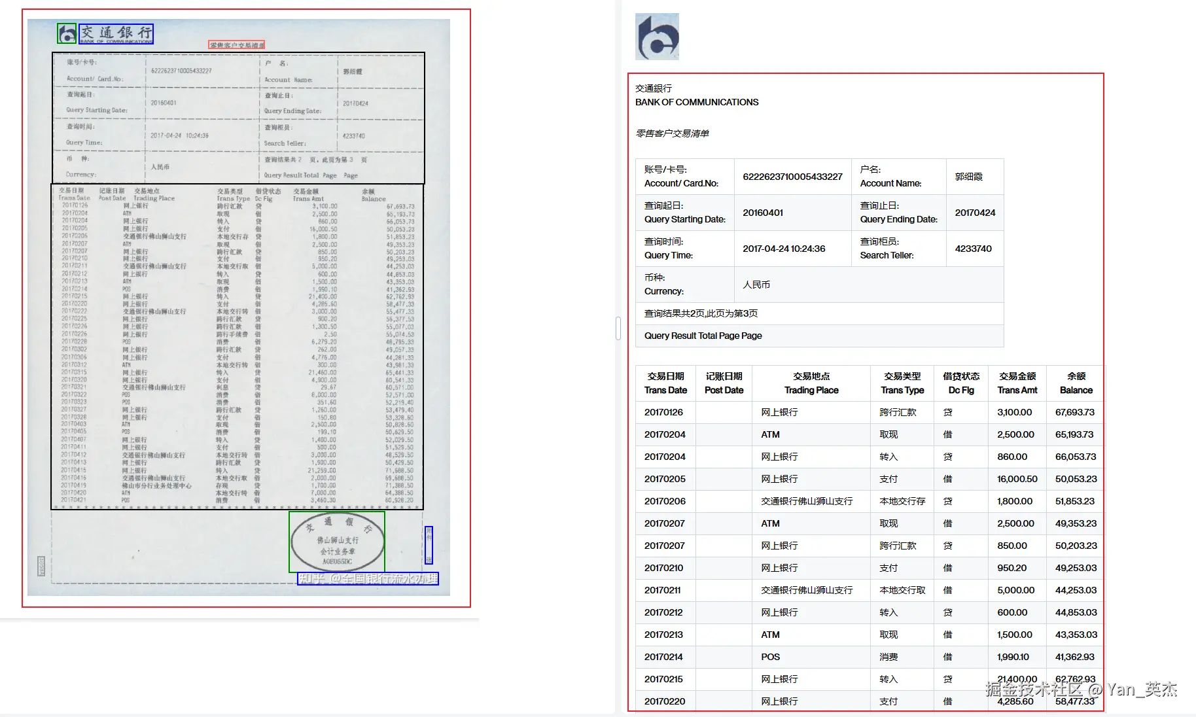Image resolution: width=1196 pixels, height=717 pixels.
Task: Click the "Trans Date" column header in parsed table
Action: (665, 383)
